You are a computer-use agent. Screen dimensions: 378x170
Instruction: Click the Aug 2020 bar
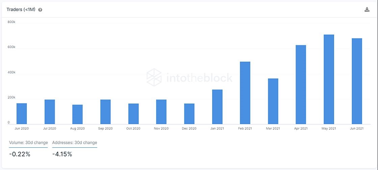tap(77, 114)
